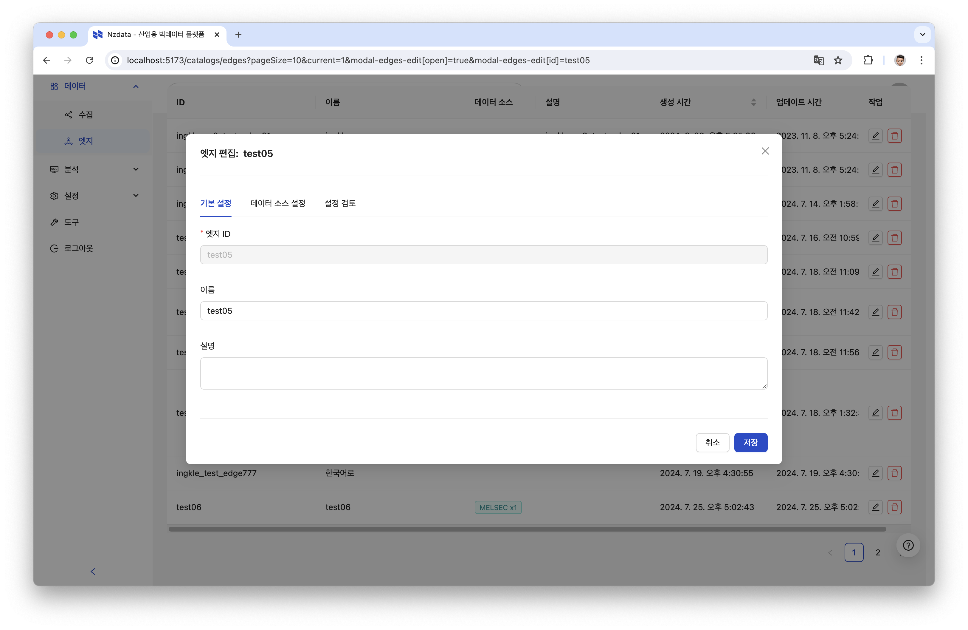Edit the row updated 오전 11:56
Image resolution: width=968 pixels, height=630 pixels.
(x=875, y=353)
